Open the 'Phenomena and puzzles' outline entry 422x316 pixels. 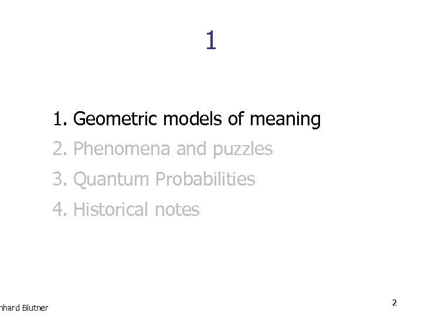pos(173,149)
